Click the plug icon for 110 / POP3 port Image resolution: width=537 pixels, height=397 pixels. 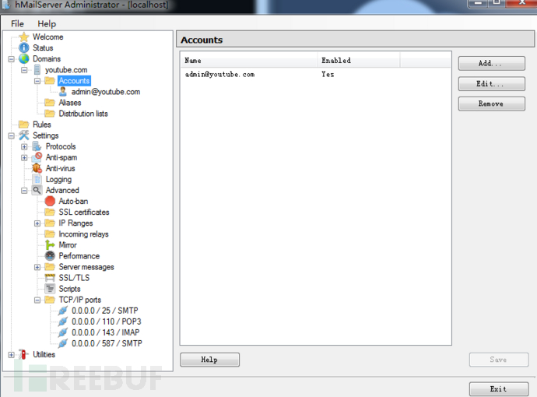coord(63,321)
